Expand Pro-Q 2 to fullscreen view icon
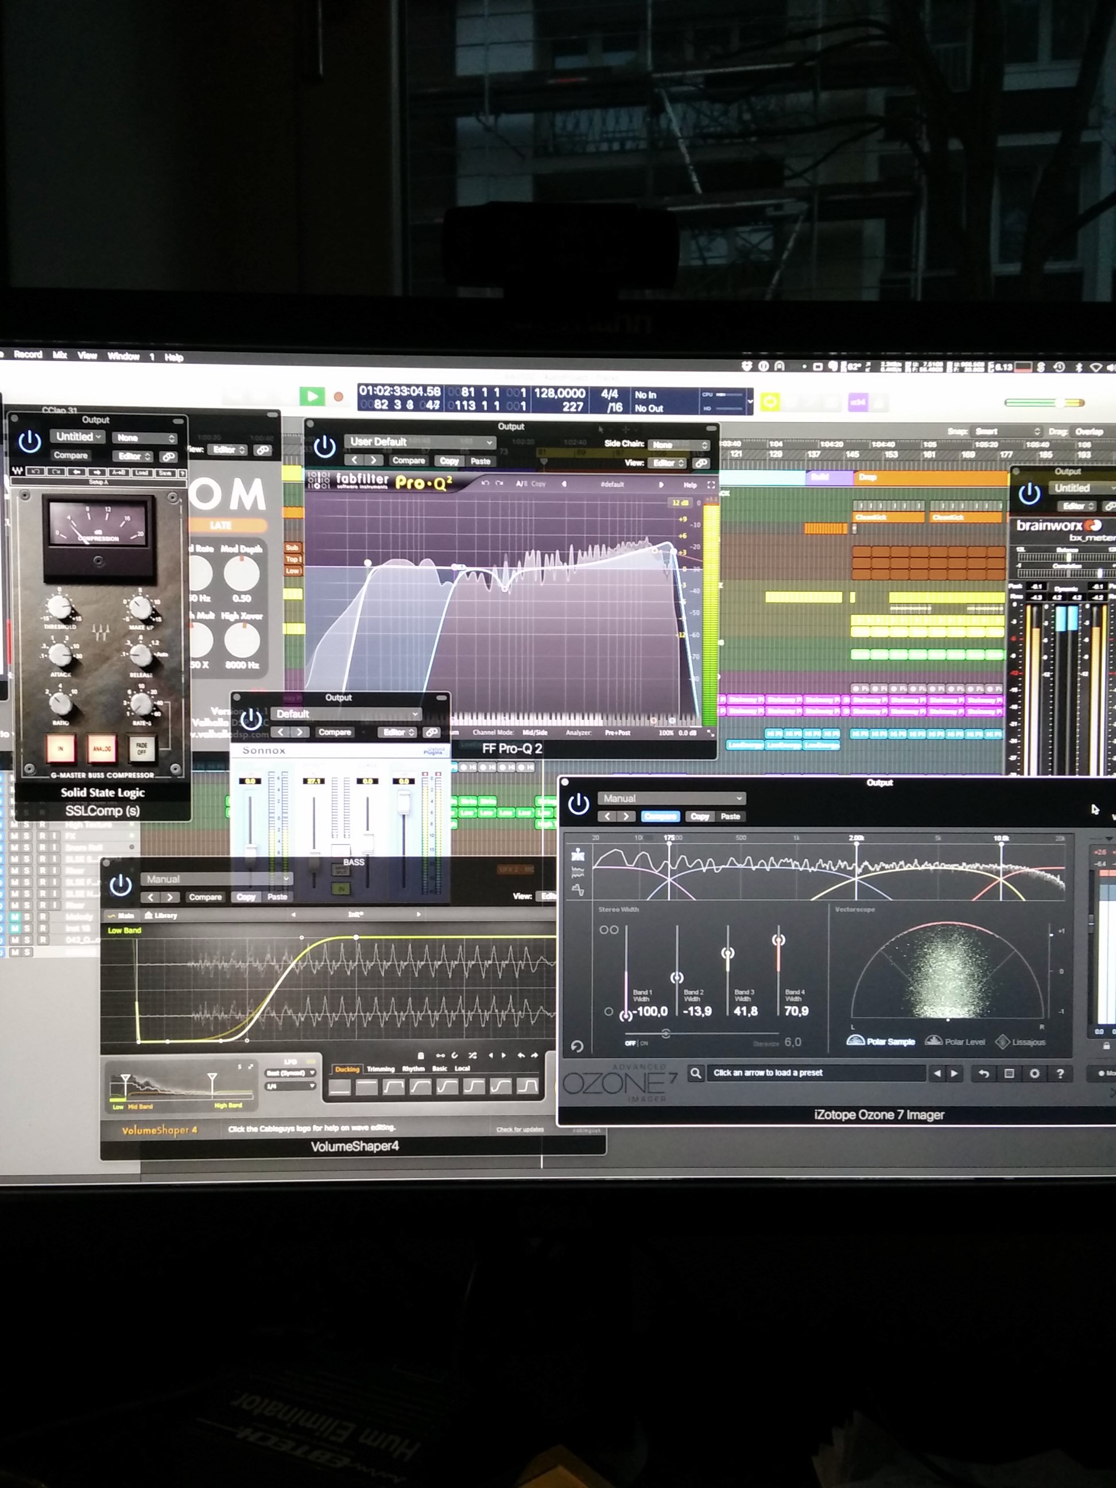The image size is (1116, 1488). point(712,485)
